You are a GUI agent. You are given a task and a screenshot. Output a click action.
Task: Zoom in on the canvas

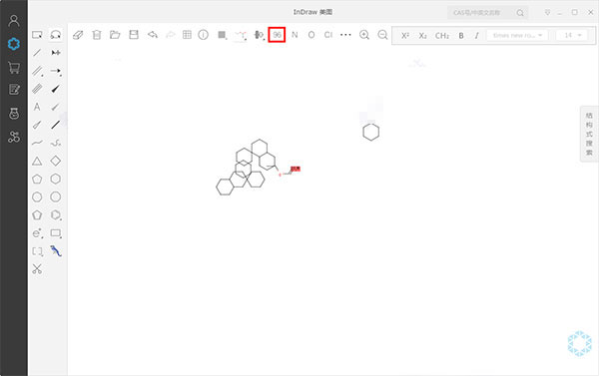364,35
